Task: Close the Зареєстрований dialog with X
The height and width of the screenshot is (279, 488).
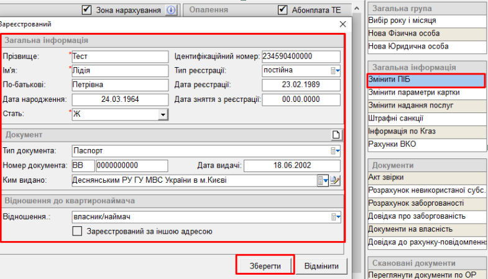Action: point(343,24)
